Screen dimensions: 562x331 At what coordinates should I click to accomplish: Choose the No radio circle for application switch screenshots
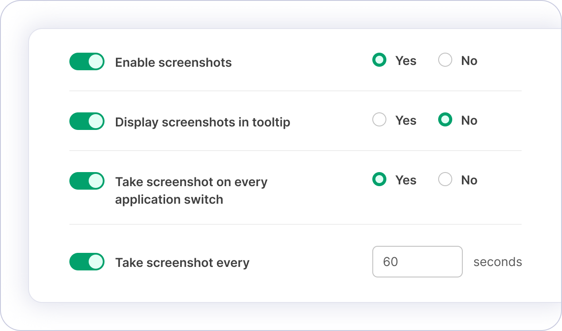pos(445,180)
